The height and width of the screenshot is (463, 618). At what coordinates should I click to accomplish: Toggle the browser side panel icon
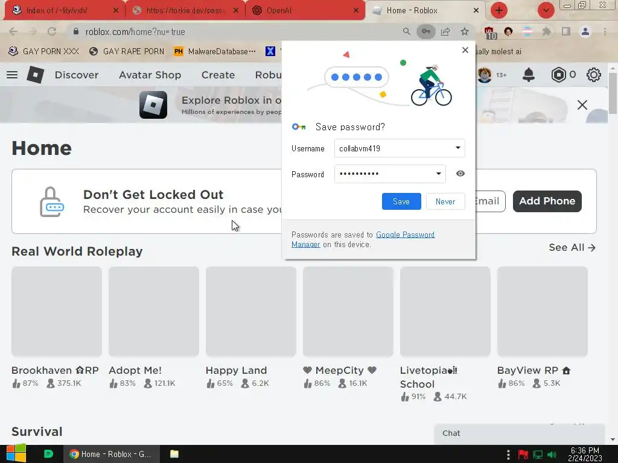566,31
